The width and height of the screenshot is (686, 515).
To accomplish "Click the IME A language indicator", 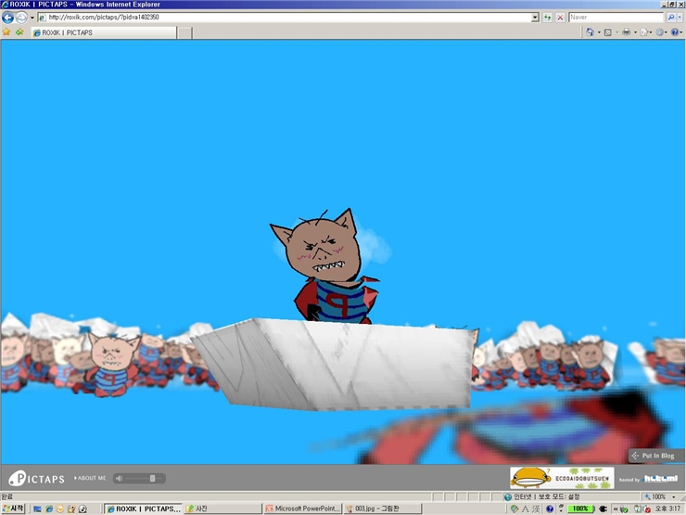I will click(x=526, y=509).
